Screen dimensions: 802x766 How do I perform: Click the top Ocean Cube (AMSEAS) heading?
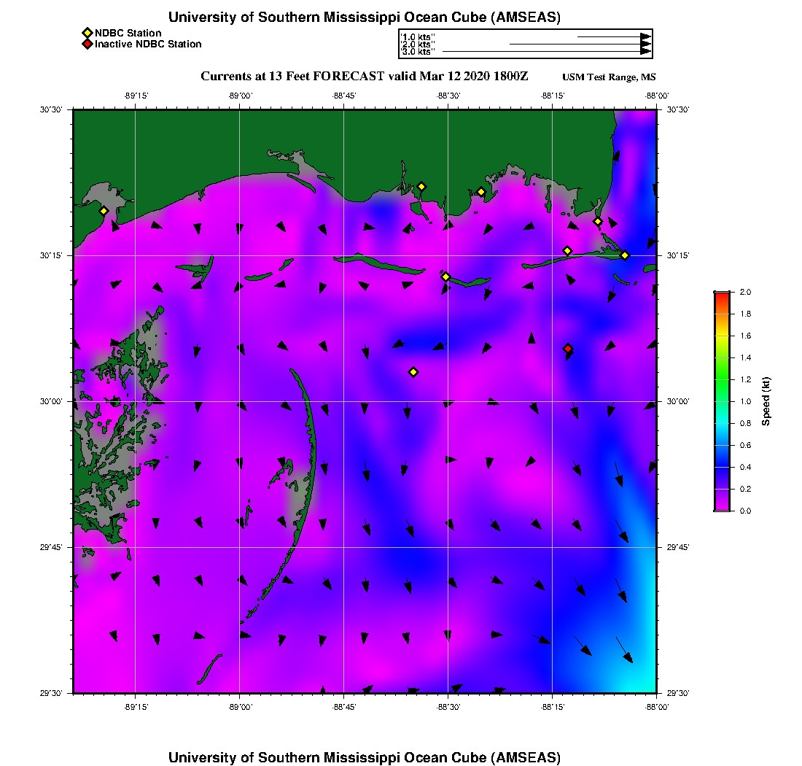[x=364, y=18]
